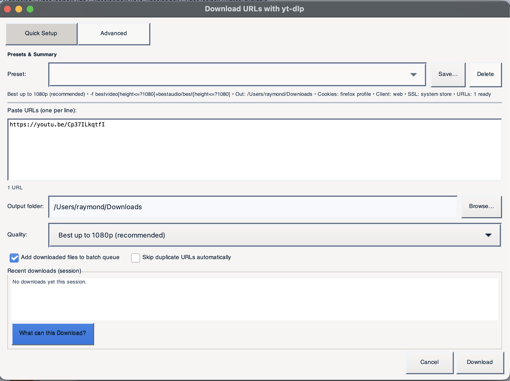Click "What can this Download?"
This screenshot has width=510, height=381.
[x=53, y=333]
